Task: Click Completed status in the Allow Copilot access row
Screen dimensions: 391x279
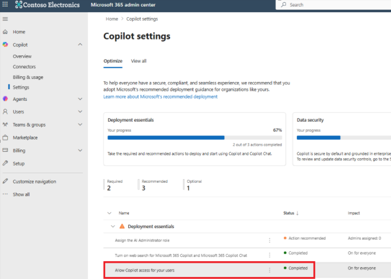Action: (296, 268)
